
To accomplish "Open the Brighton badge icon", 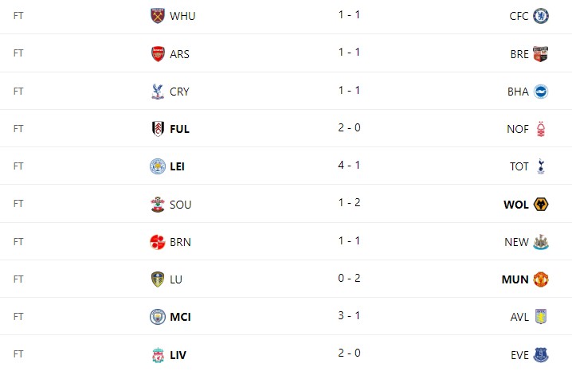I will (x=541, y=92).
